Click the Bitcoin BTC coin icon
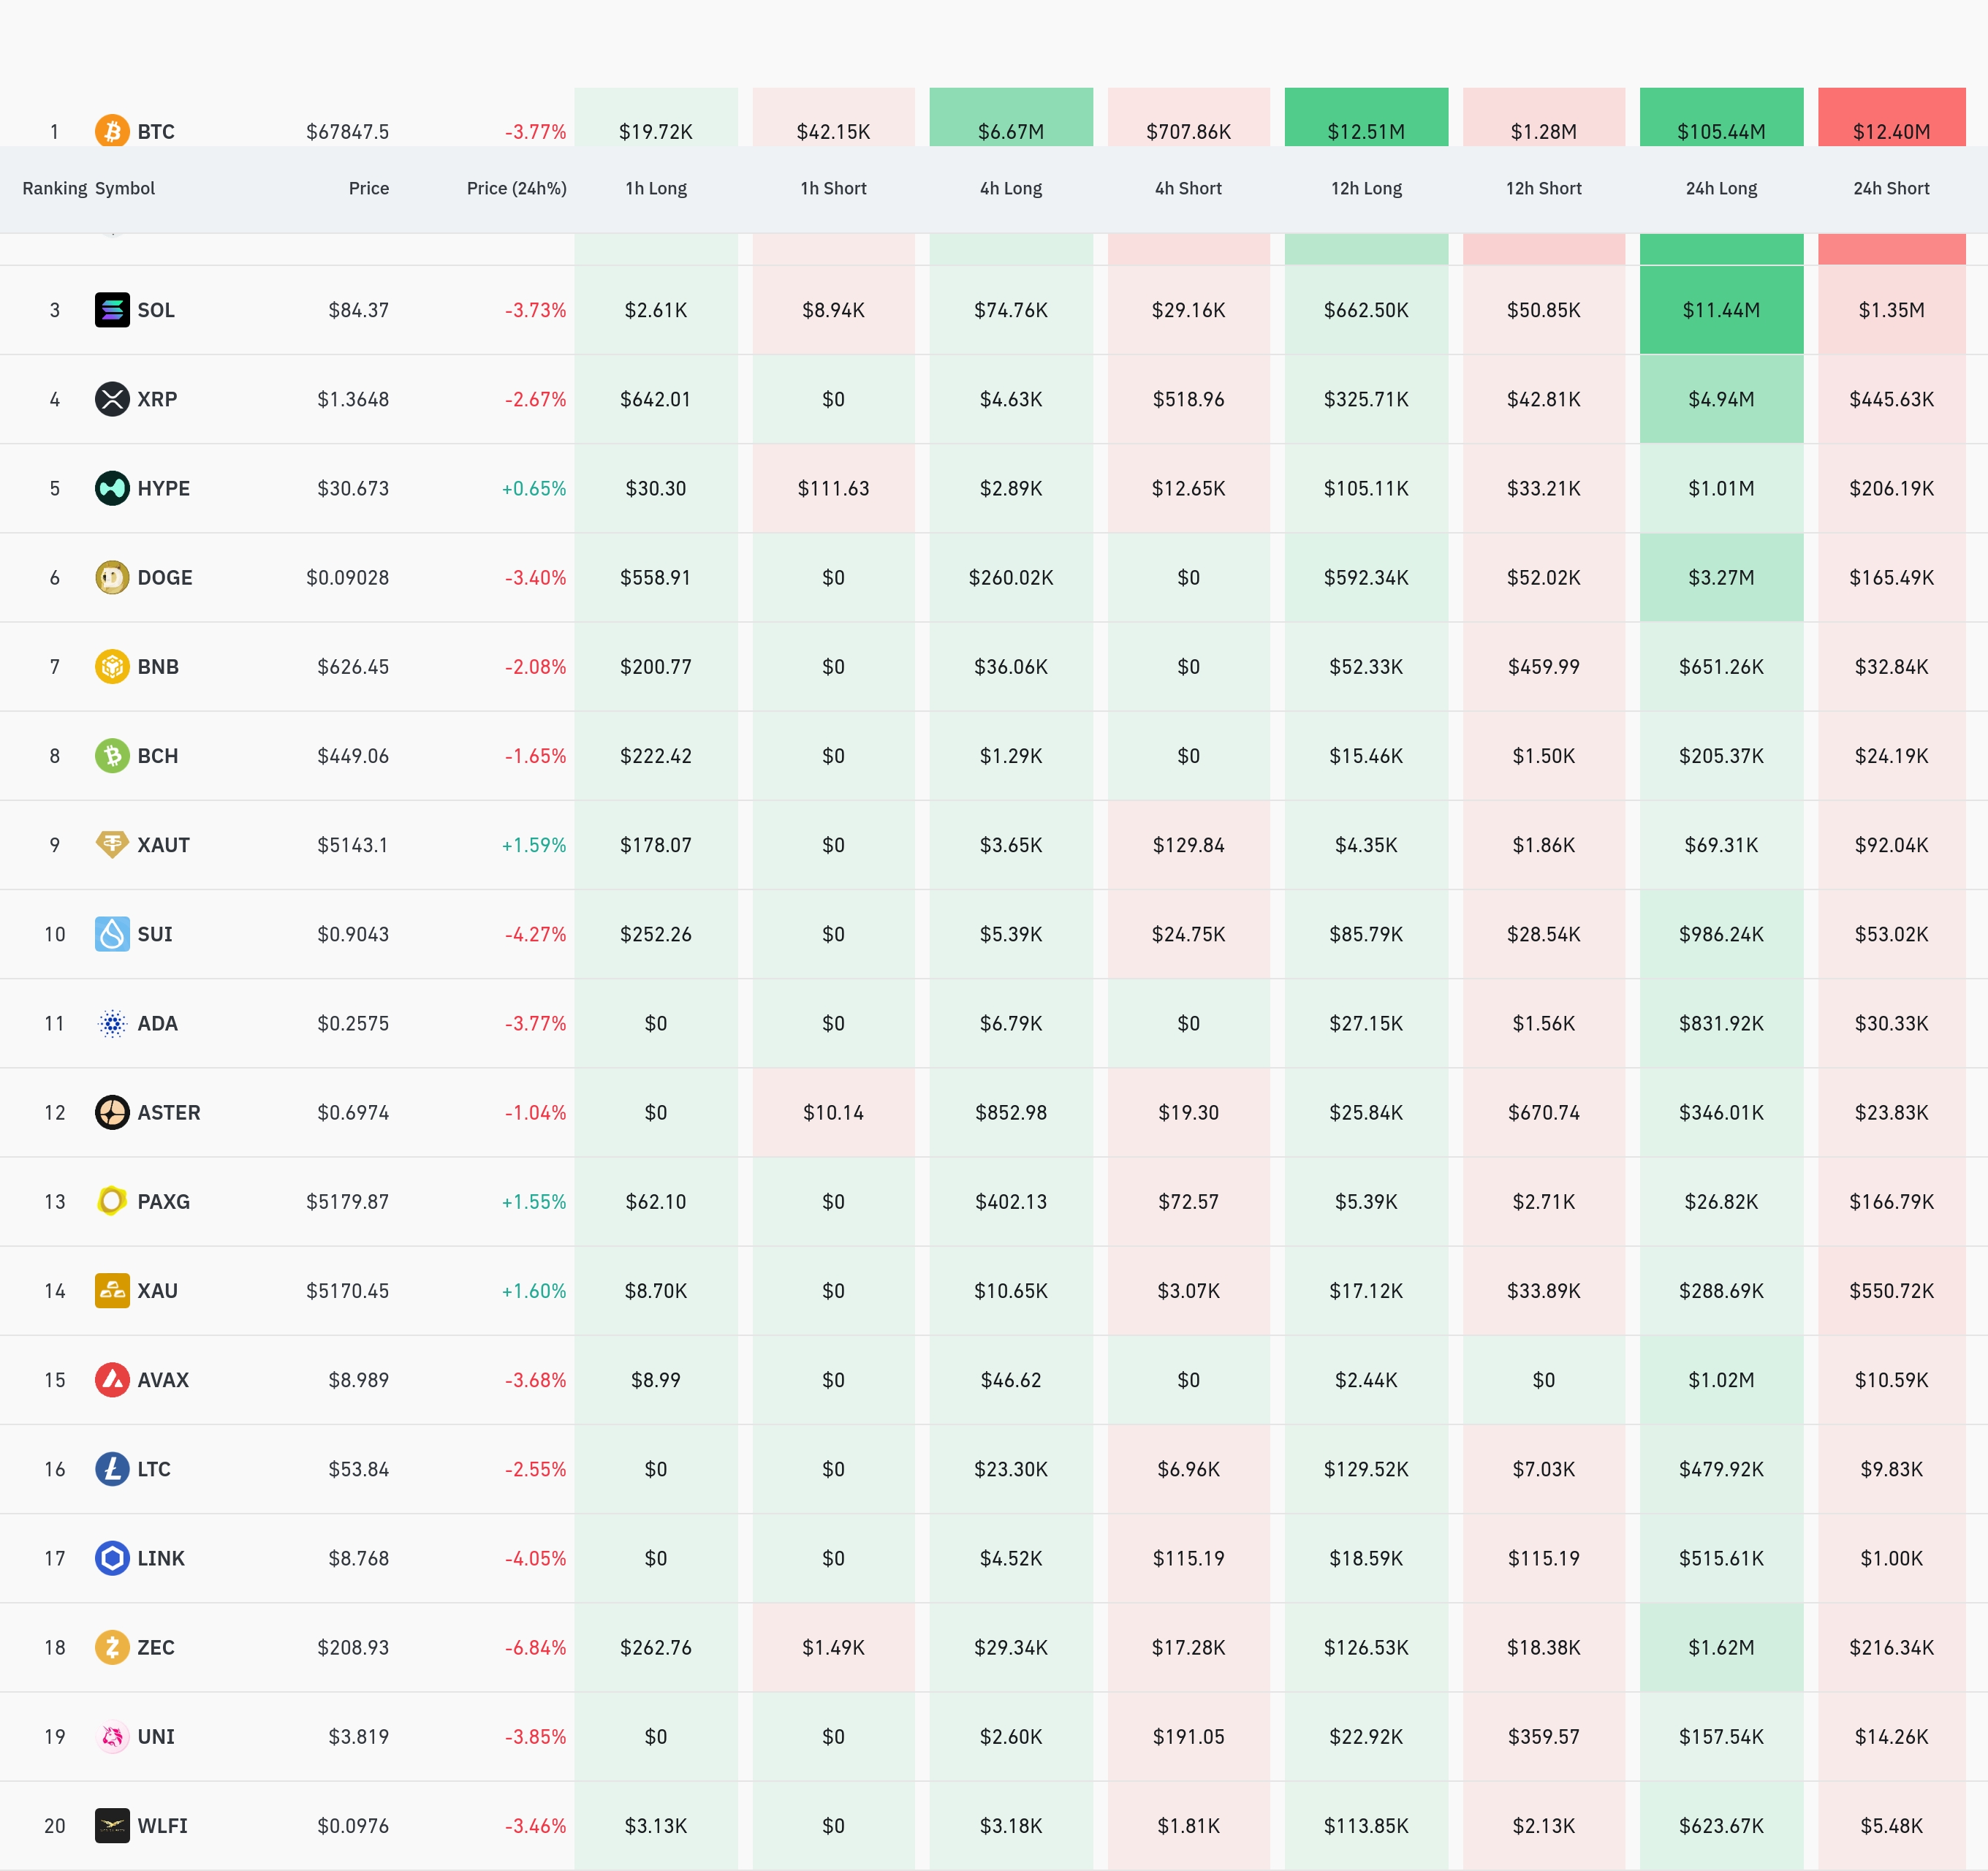The width and height of the screenshot is (1988, 1871). click(112, 131)
